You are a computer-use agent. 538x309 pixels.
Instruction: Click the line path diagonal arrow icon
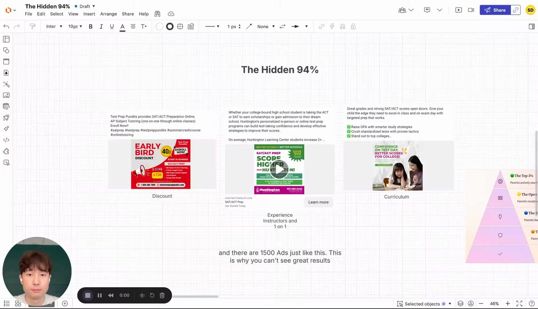pos(249,26)
